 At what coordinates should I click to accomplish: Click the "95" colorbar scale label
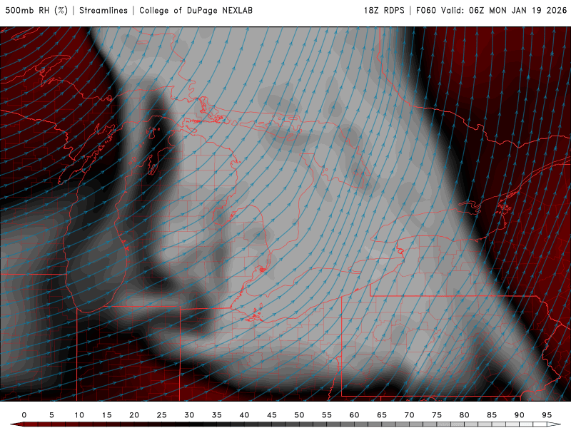547,415
